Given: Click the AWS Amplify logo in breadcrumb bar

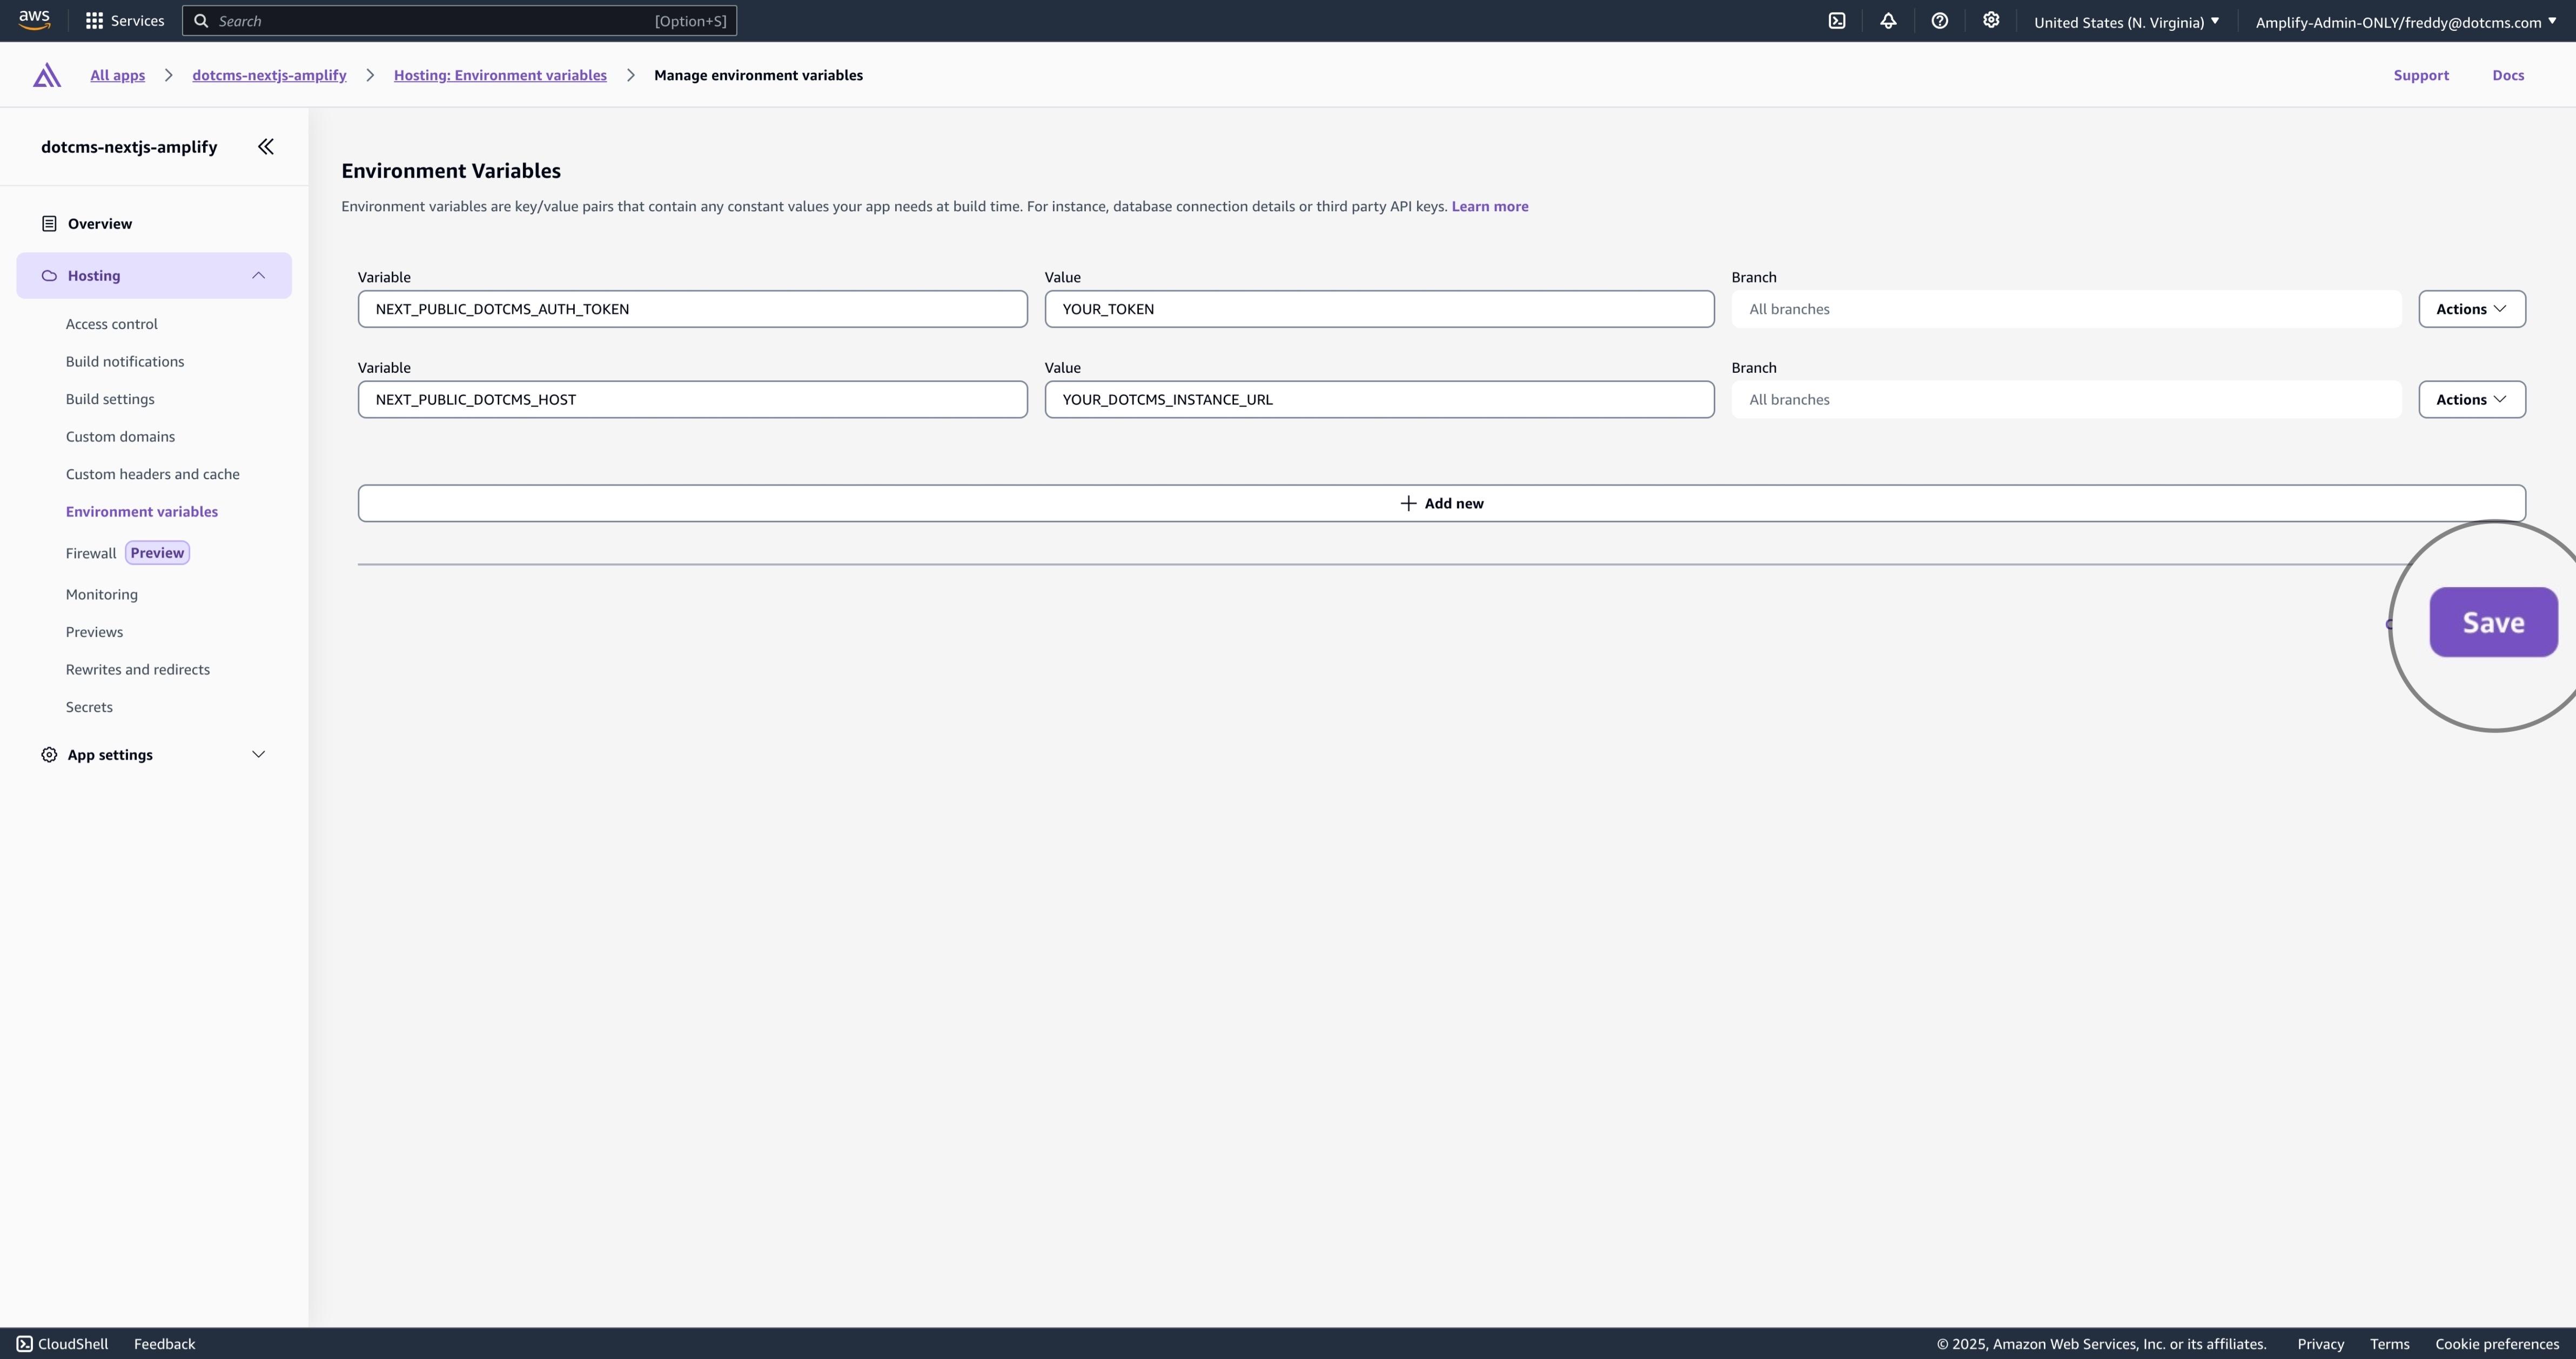Looking at the screenshot, I should tap(45, 75).
